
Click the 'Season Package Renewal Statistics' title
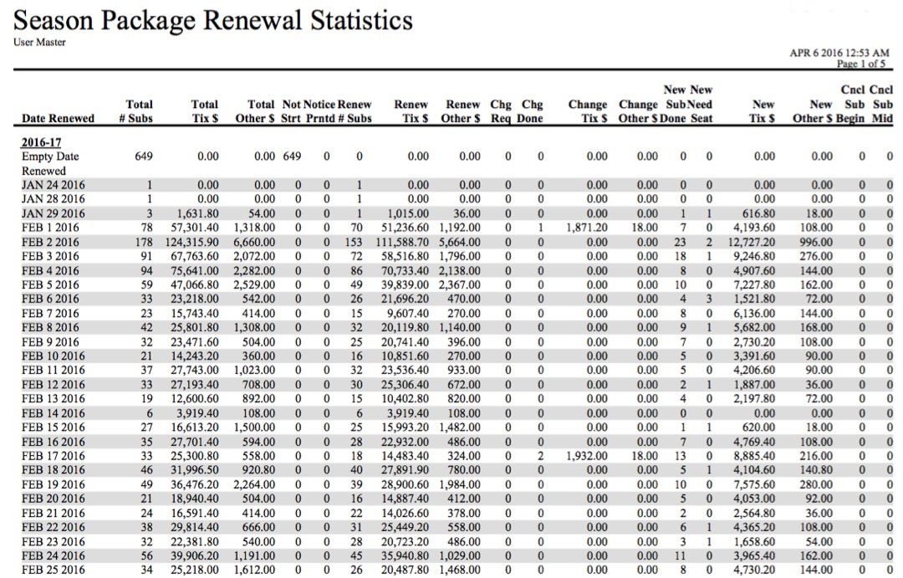[212, 21]
